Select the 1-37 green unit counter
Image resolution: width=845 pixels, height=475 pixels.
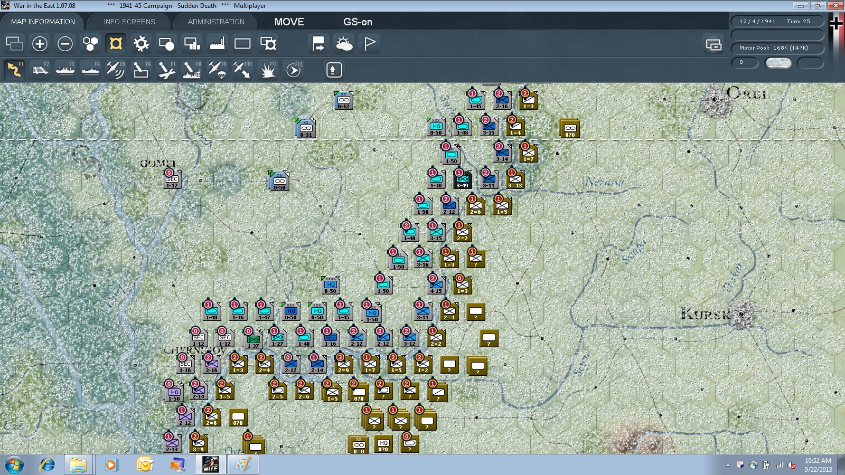[253, 339]
